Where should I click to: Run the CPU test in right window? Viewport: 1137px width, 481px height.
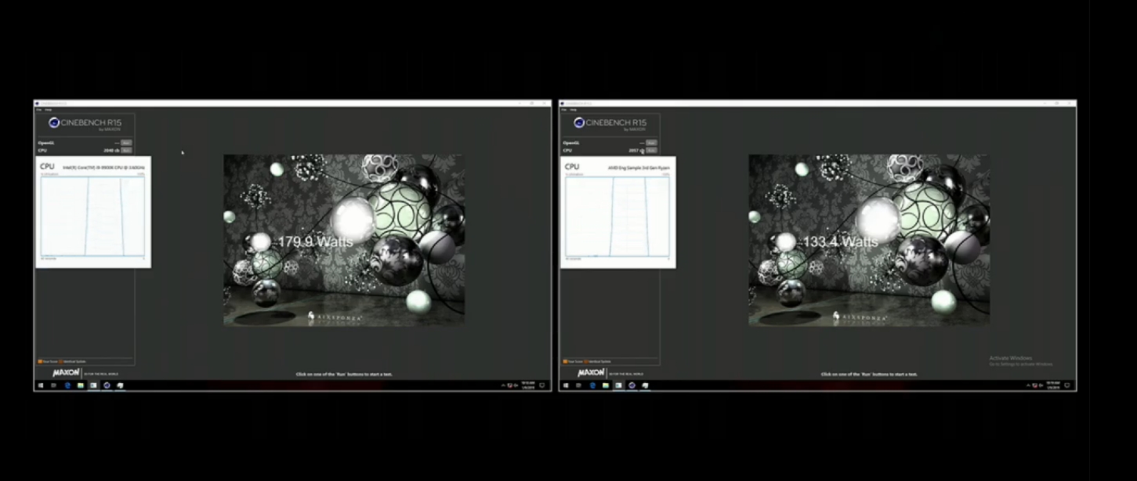coord(651,150)
